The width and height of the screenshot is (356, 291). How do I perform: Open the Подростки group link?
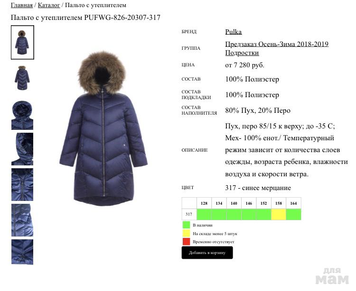(242, 53)
